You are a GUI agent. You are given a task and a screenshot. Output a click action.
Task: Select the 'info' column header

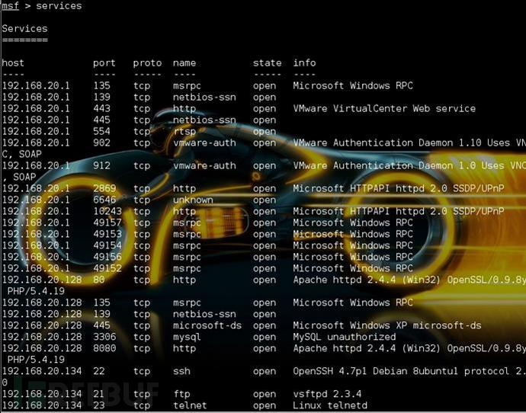click(304, 62)
